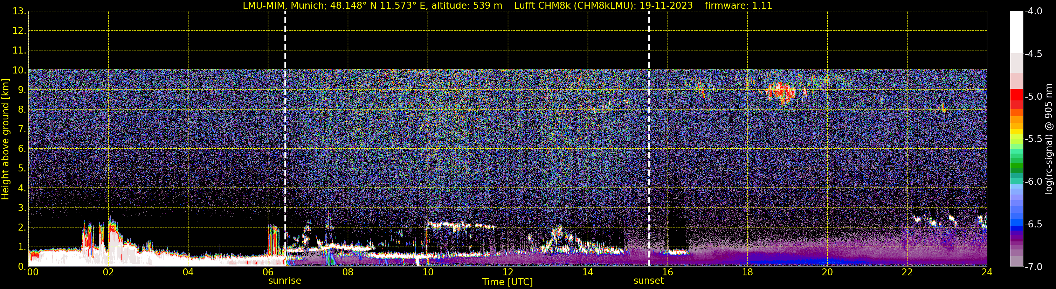Click the time axis tick label "08"
The image size is (1056, 289).
tap(348, 272)
